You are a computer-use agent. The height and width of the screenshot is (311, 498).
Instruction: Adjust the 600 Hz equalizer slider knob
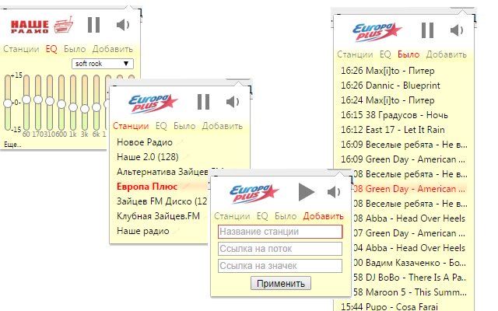point(61,104)
